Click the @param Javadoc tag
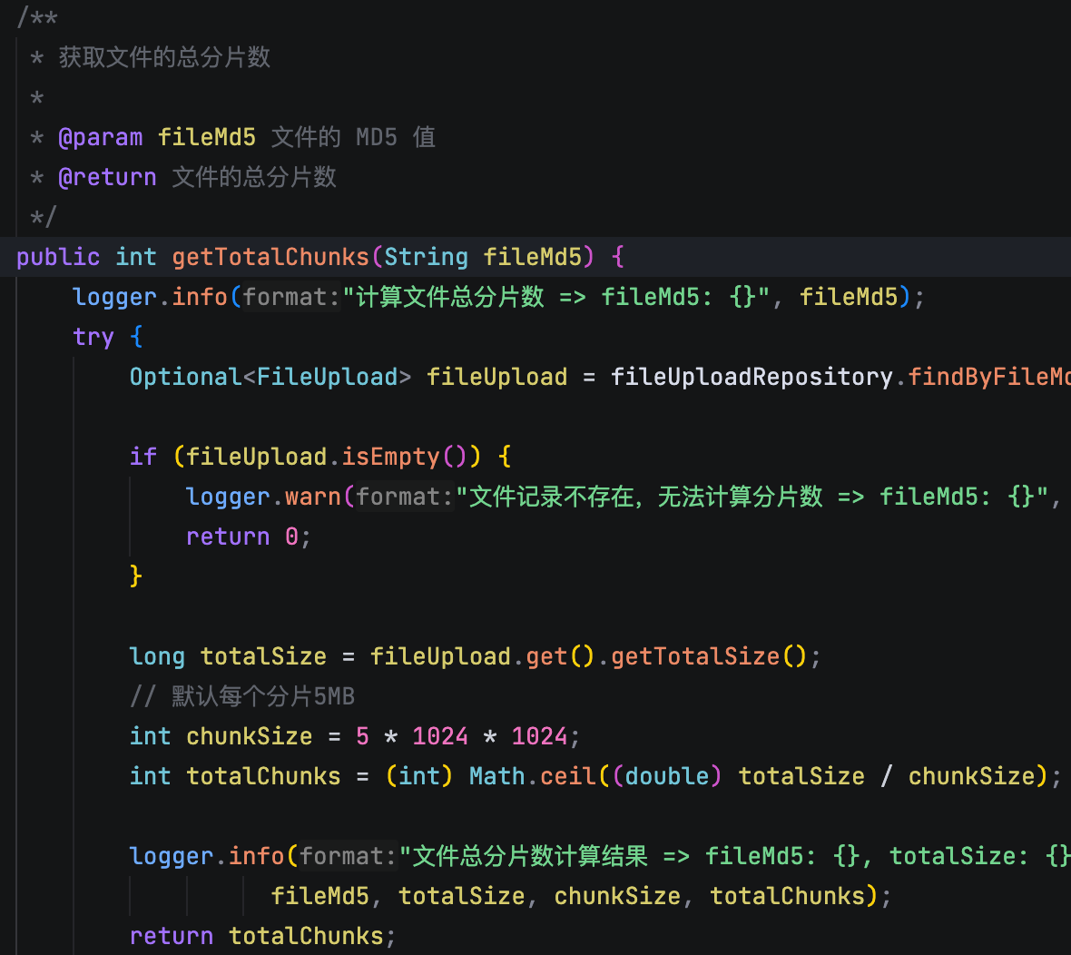 [100, 137]
